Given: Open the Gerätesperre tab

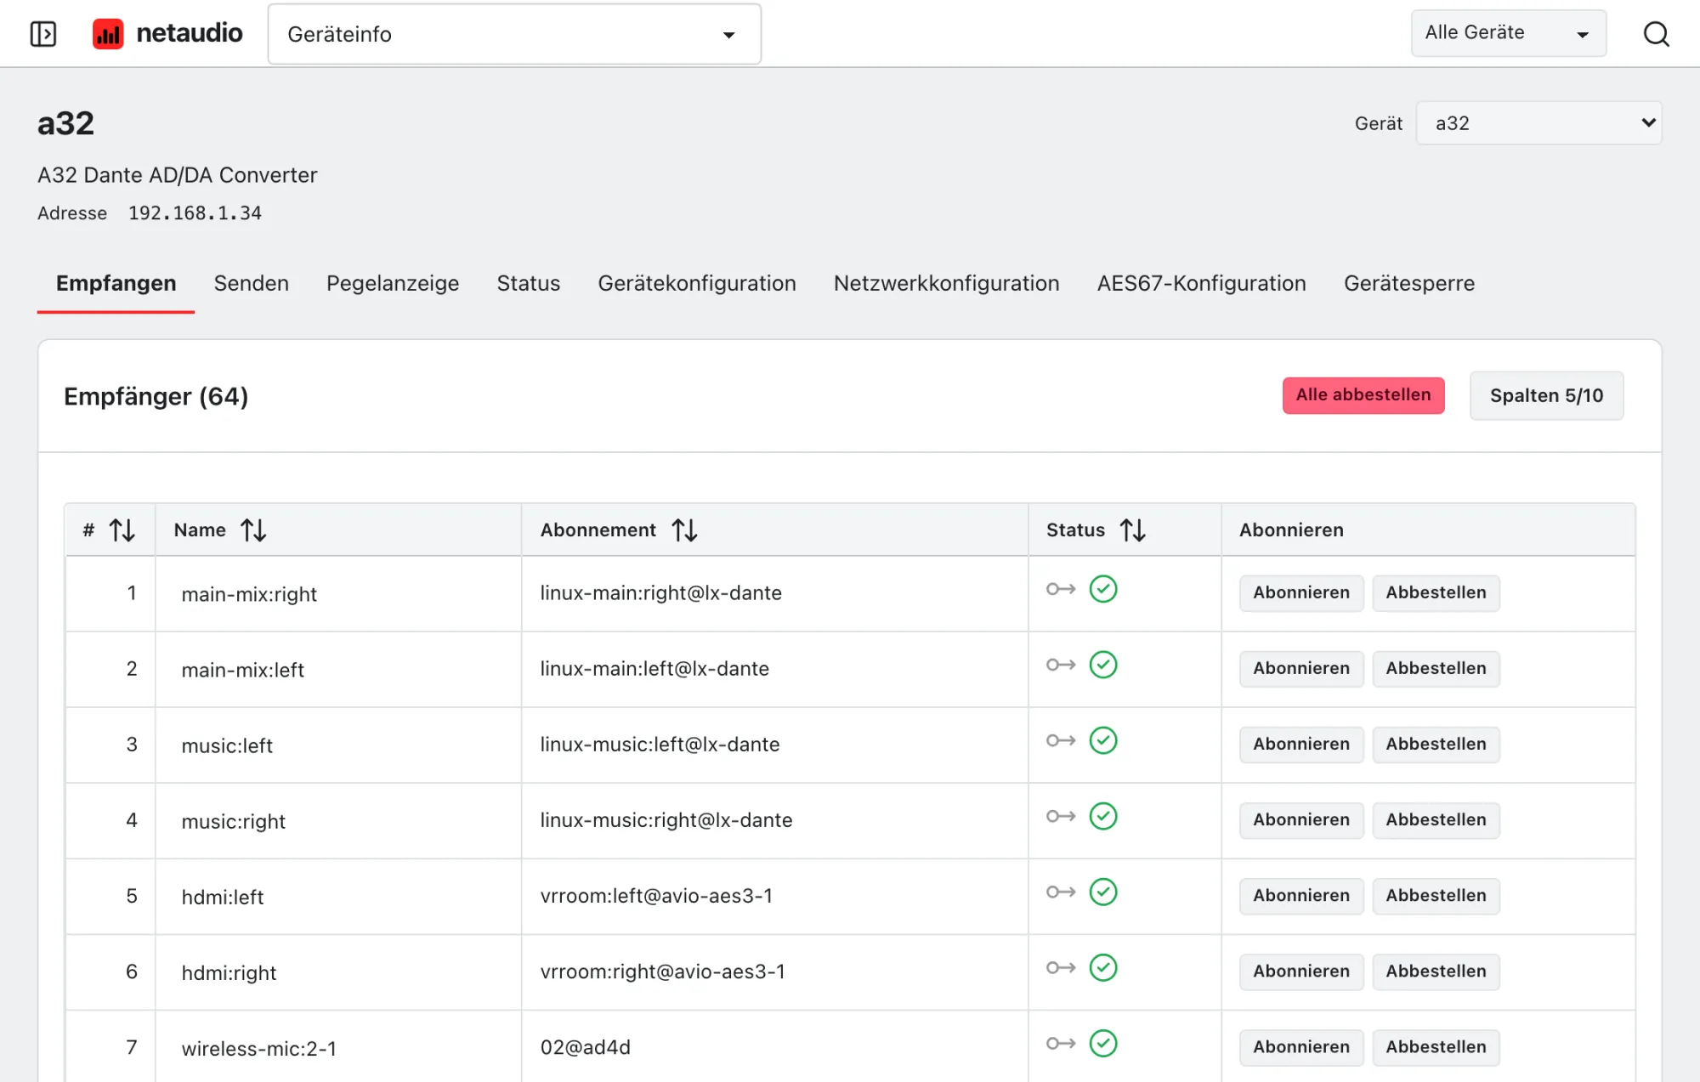Looking at the screenshot, I should tap(1409, 283).
